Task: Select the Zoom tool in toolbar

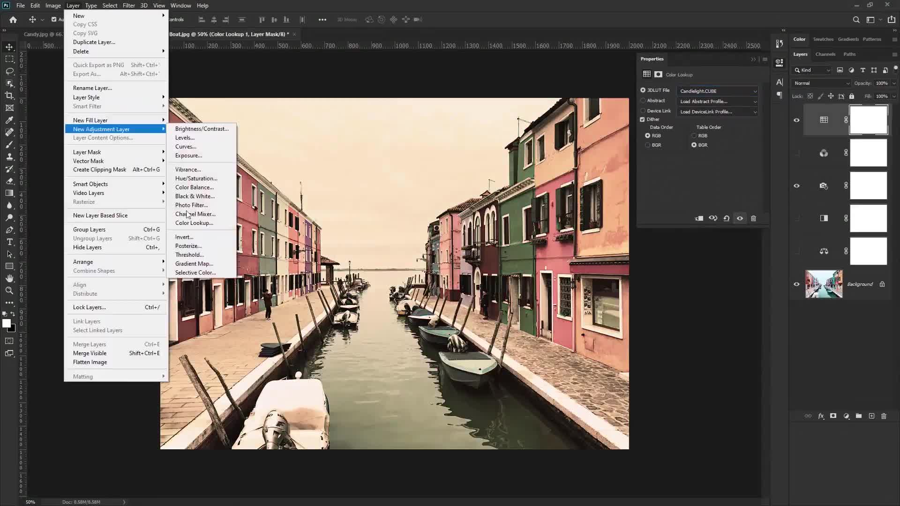Action: pos(9,290)
